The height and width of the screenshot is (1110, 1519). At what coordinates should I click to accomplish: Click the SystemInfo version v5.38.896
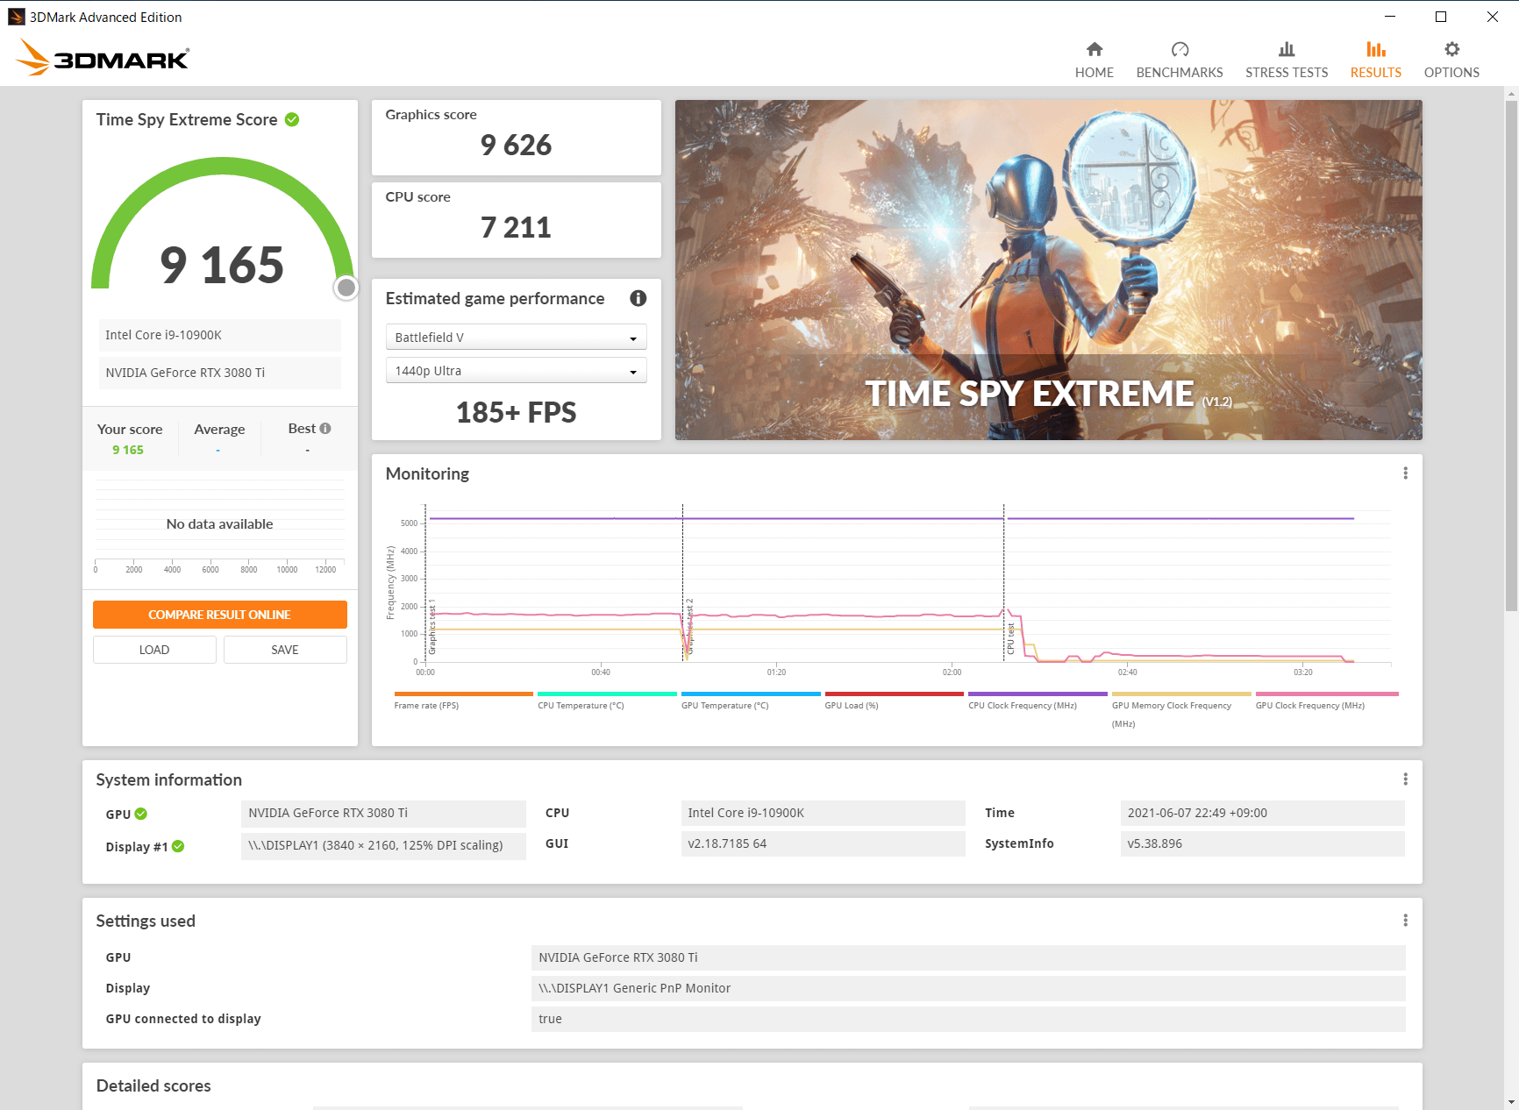pyautogui.click(x=1262, y=843)
